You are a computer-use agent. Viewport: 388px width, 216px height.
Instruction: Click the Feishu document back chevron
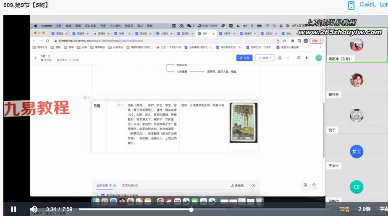click(x=36, y=58)
